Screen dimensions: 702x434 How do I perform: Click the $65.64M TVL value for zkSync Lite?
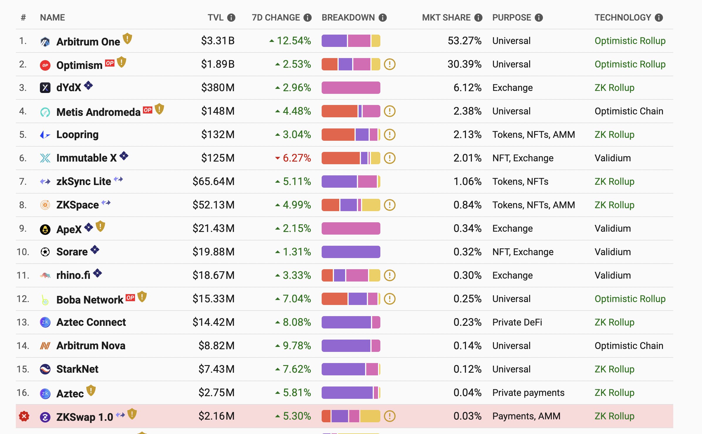tap(214, 182)
